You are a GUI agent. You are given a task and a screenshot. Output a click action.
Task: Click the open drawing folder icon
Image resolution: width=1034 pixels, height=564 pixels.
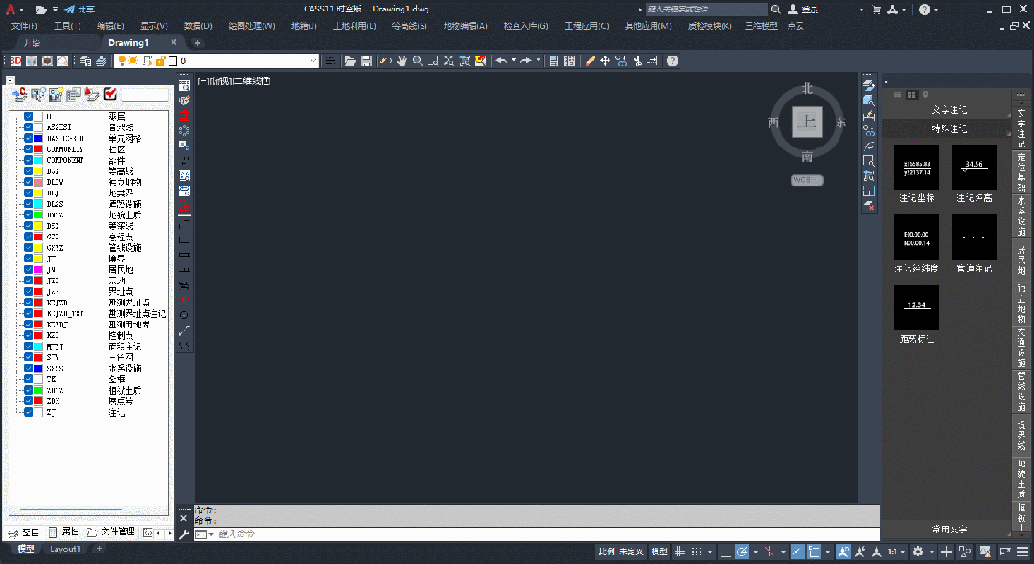coord(350,60)
